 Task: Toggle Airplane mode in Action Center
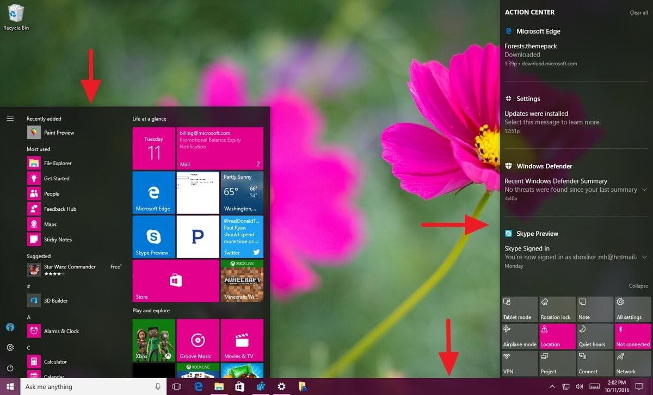pyautogui.click(x=519, y=336)
